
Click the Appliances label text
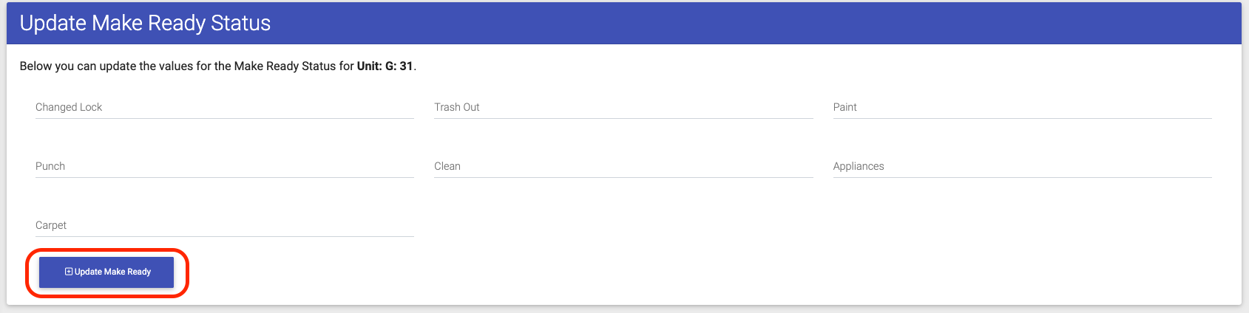pos(859,166)
